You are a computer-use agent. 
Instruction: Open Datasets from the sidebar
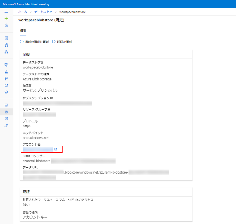[6, 65]
